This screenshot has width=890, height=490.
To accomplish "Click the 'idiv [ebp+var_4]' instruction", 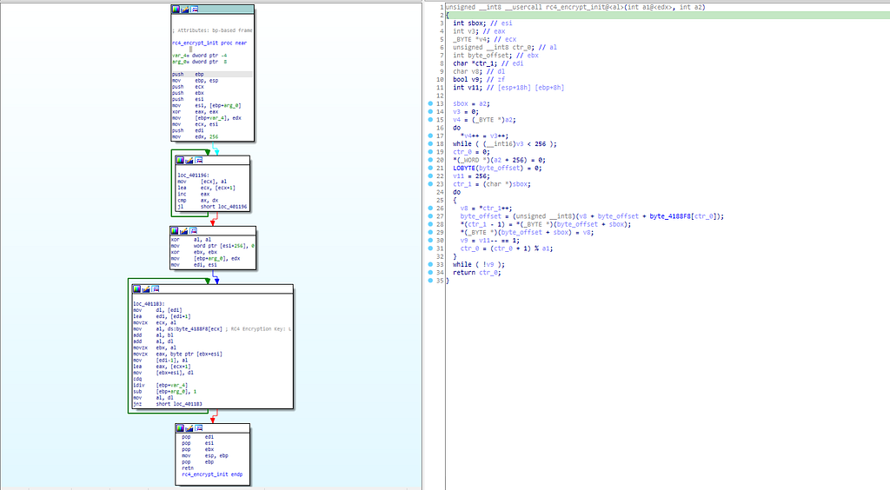I will (160, 385).
